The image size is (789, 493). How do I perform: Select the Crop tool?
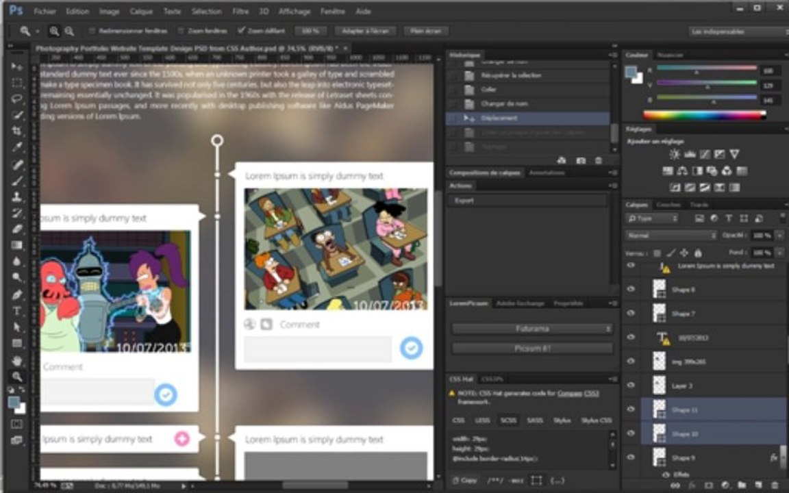[16, 131]
